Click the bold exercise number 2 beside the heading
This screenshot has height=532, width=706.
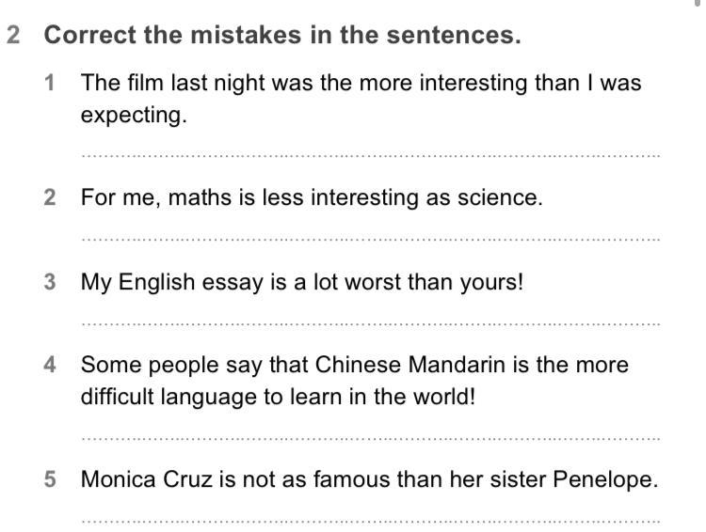point(13,35)
